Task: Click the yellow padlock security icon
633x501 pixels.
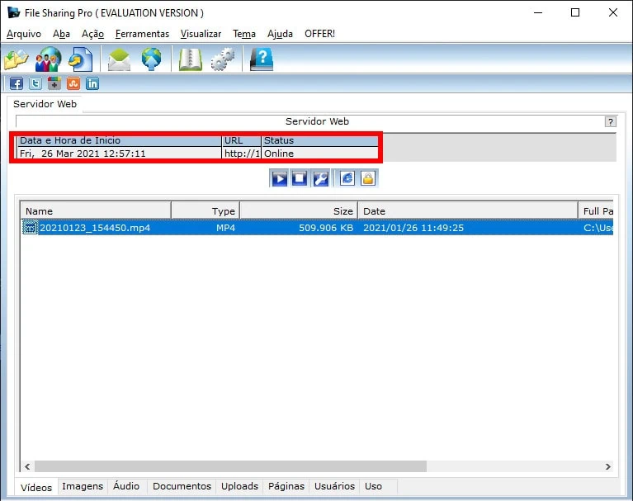Action: (368, 178)
